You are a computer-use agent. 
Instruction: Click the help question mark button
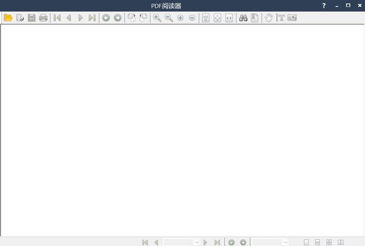pyautogui.click(x=324, y=5)
